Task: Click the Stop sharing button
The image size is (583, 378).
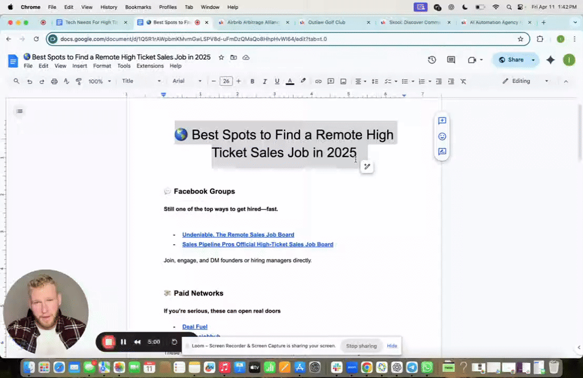Action: [x=362, y=346]
